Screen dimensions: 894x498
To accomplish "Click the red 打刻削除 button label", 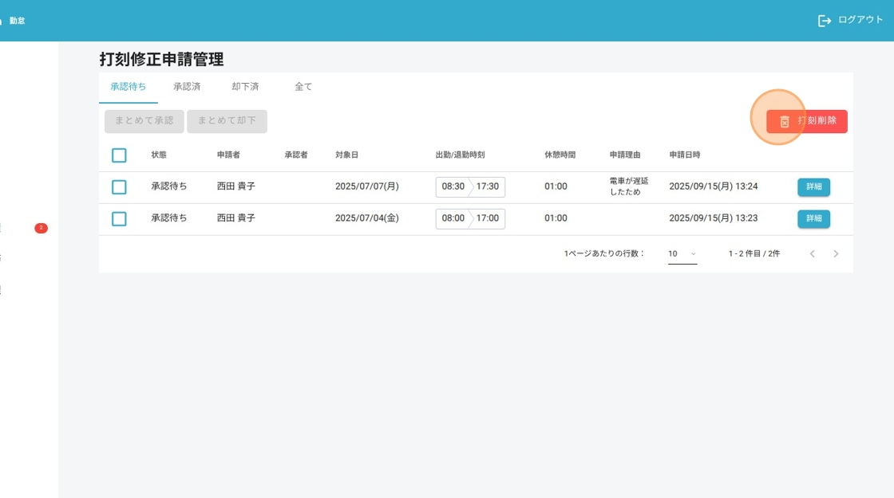I will pos(817,120).
